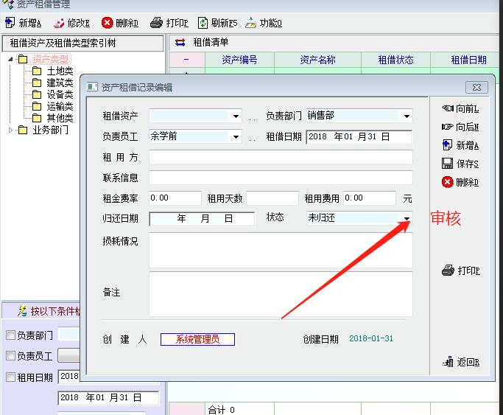Image resolution: width=503 pixels, height=415 pixels.
Task: Click the red 删除 icon in main toolbar
Action: [107, 23]
